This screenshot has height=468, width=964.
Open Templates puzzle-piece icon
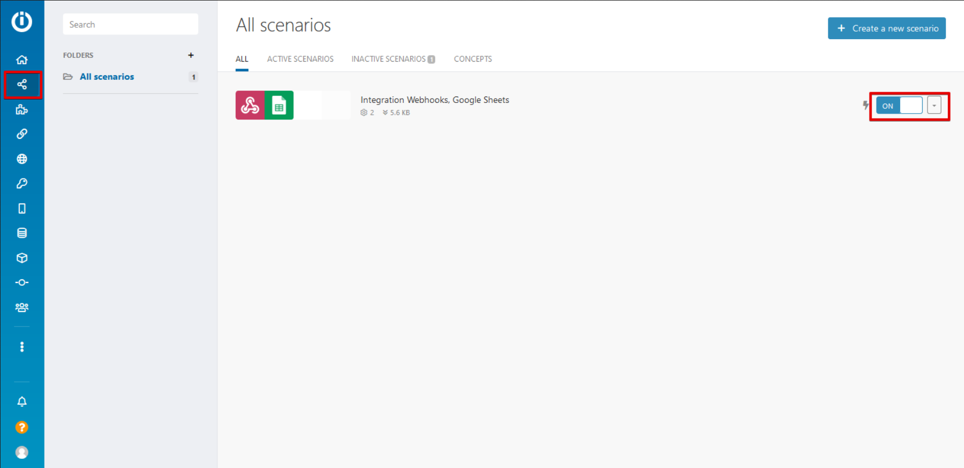pos(22,109)
